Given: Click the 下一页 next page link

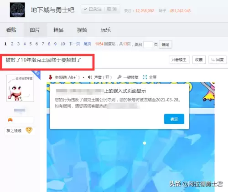Looking at the screenshot, I should [74, 44].
